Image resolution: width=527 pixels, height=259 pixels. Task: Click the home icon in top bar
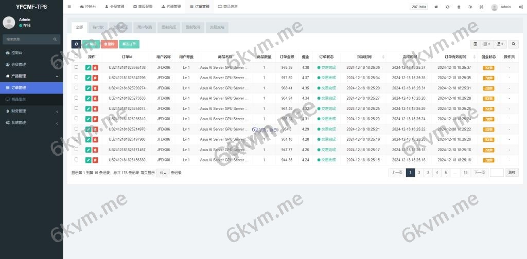(436, 7)
